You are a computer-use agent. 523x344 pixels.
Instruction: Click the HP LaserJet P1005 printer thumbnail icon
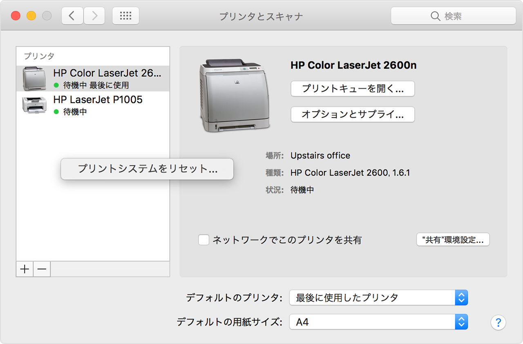coord(34,105)
